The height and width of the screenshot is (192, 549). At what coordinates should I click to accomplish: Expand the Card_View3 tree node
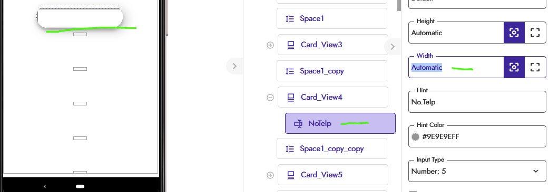click(x=270, y=45)
